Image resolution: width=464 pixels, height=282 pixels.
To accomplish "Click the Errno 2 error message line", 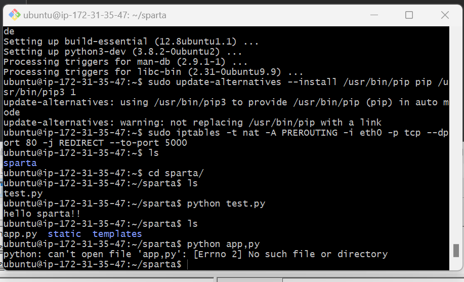I will (x=195, y=254).
